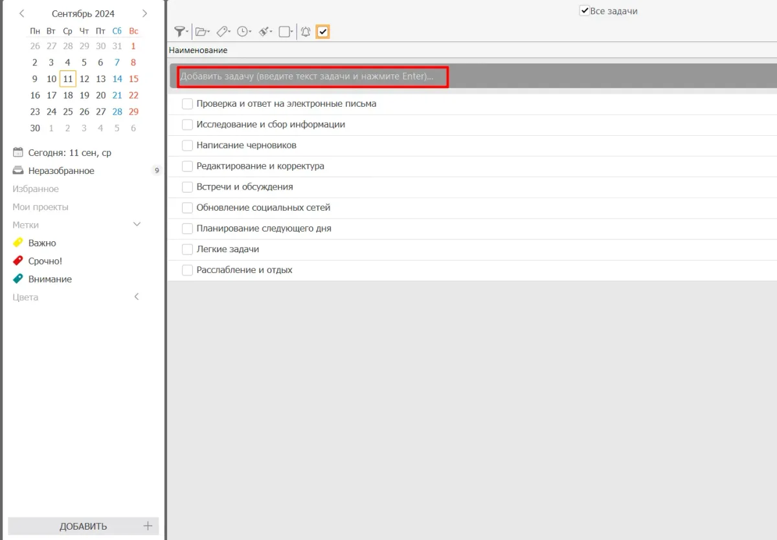The image size is (777, 540).
Task: Toggle the "Все задачи" checkbox
Action: pos(584,11)
